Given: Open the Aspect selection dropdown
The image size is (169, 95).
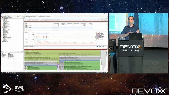Looking at the screenshot, I should click(51, 20).
